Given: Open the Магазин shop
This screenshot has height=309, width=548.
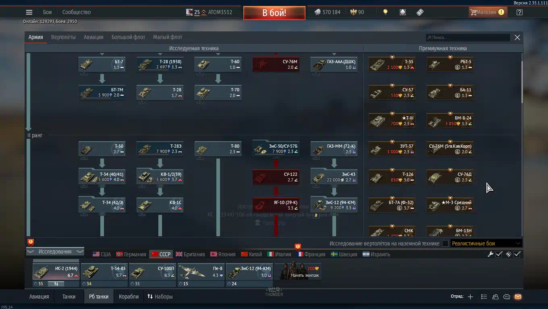Looking at the screenshot, I should click(487, 12).
